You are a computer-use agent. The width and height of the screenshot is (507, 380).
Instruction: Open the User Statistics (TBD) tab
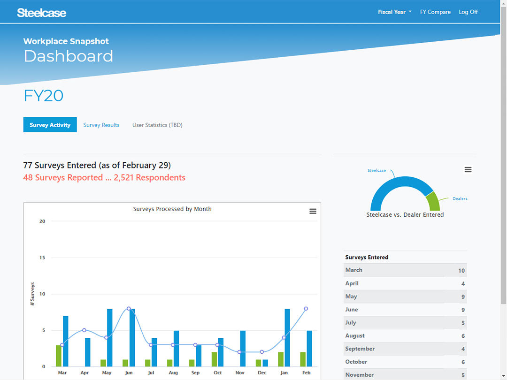[x=157, y=125]
